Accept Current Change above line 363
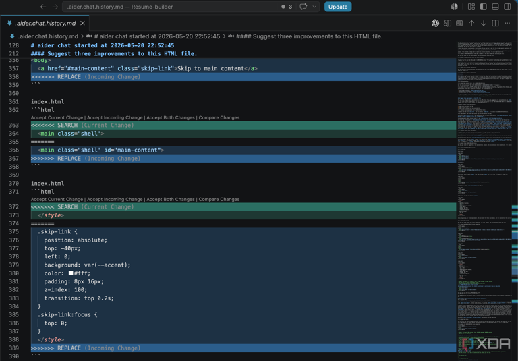This screenshot has height=361, width=518. coord(57,117)
